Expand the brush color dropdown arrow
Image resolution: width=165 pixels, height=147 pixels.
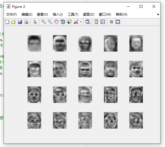81,22
